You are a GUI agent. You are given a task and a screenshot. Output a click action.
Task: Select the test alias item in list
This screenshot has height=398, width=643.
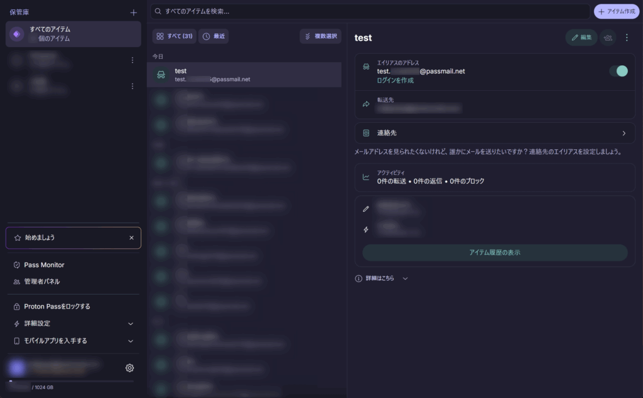[x=244, y=75]
